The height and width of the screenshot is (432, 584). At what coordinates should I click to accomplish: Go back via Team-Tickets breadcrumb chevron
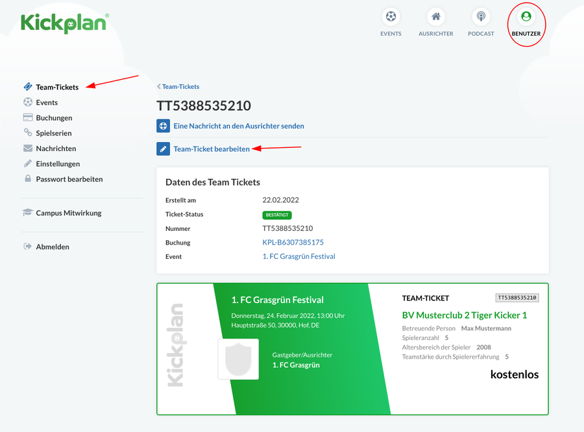[x=159, y=86]
